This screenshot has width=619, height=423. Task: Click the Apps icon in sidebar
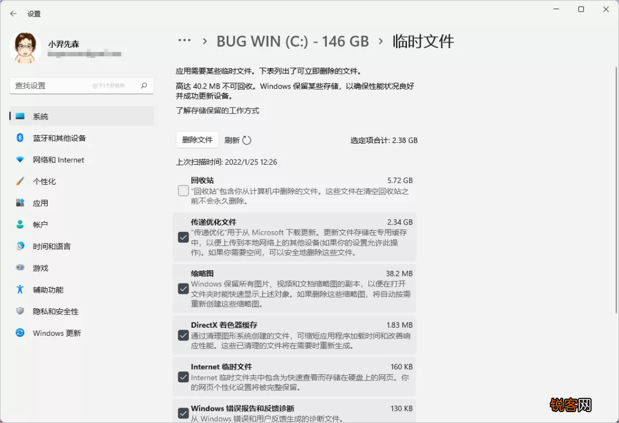20,203
